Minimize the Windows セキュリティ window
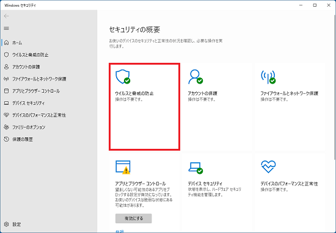 [301, 5]
